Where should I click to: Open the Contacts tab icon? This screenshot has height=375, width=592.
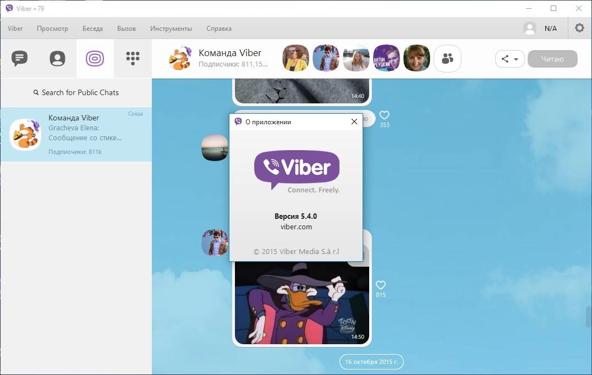pos(57,58)
